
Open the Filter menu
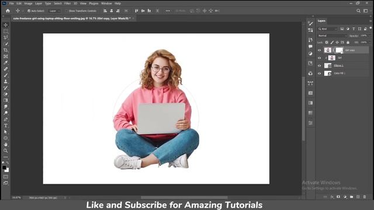(x=68, y=3)
